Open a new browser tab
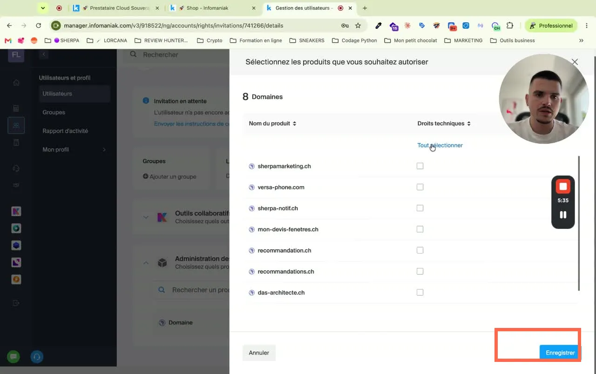This screenshot has width=596, height=374. pyautogui.click(x=365, y=8)
